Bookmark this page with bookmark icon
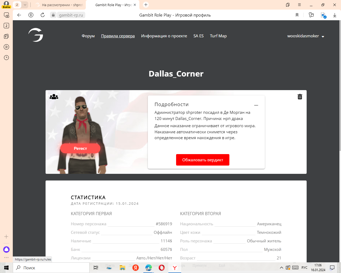 pos(297,15)
